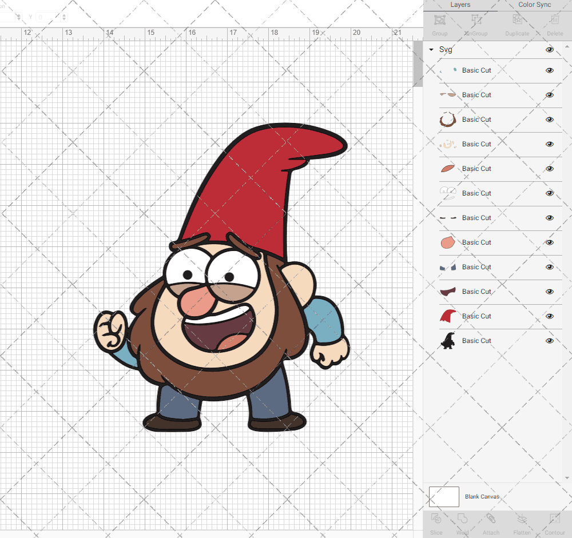Hide the red hat layer
The width and height of the screenshot is (572, 538).
coord(549,316)
